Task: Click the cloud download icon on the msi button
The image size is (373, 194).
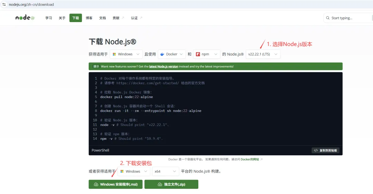Action: (x=96, y=184)
